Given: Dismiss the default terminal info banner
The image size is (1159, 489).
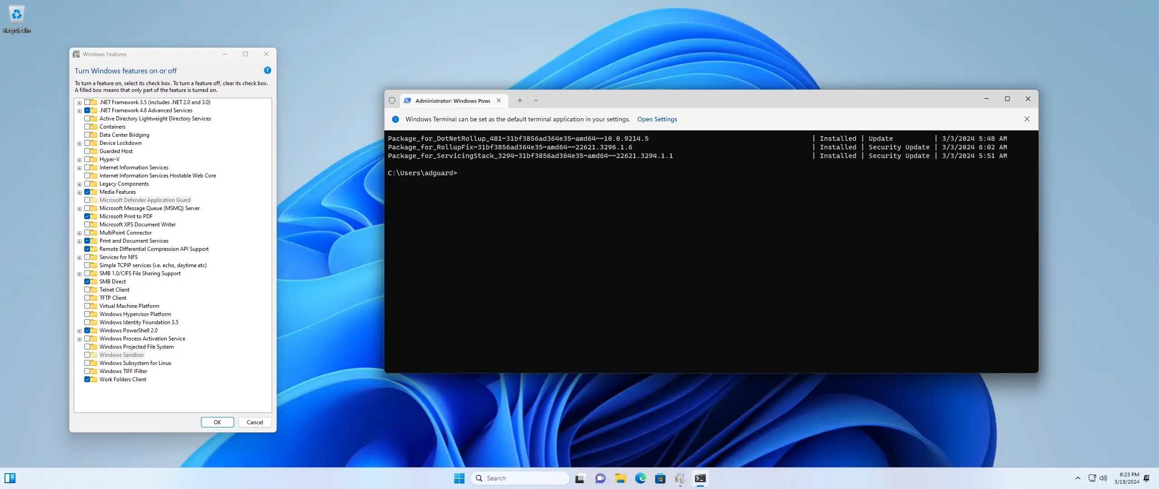Looking at the screenshot, I should click(1026, 119).
